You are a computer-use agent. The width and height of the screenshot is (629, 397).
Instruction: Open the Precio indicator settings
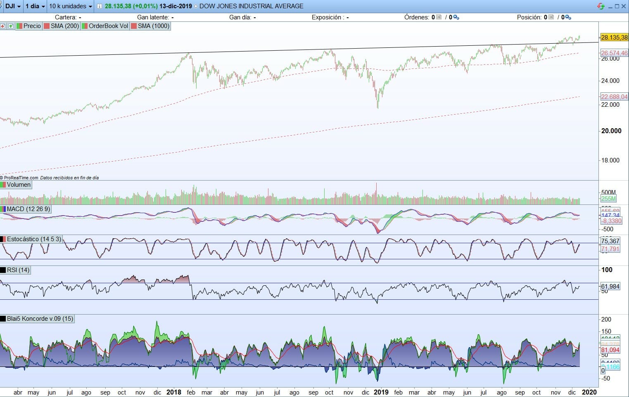click(29, 26)
